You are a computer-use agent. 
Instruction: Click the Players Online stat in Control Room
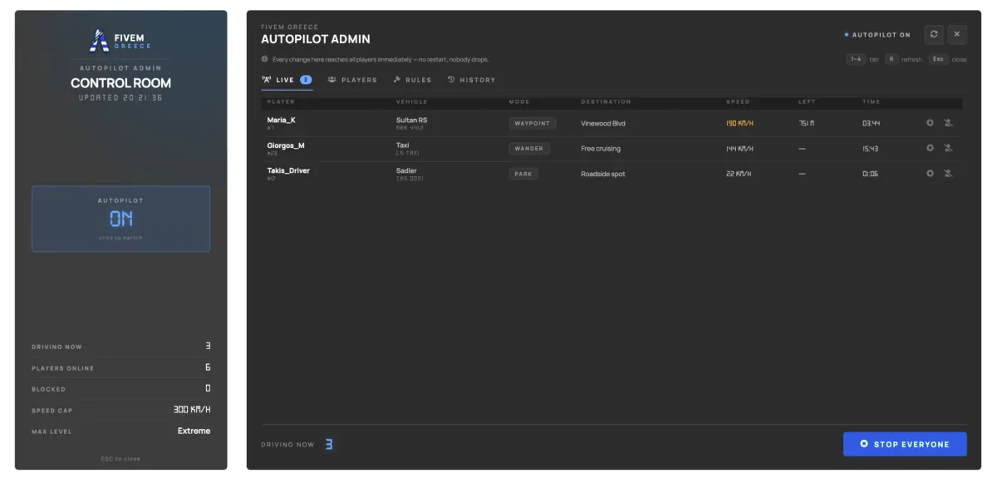(120, 367)
